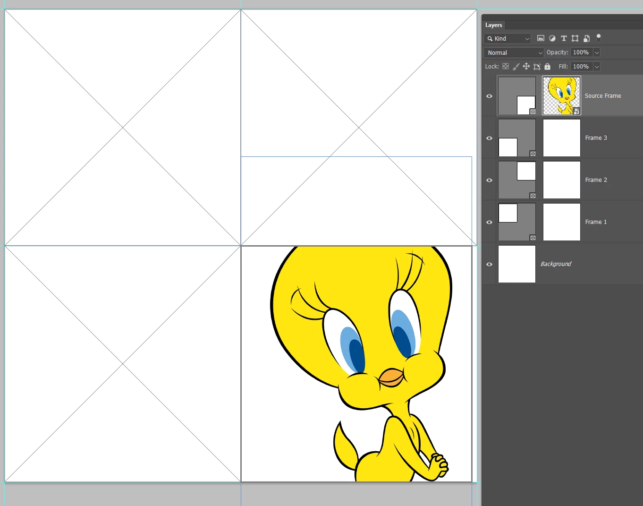
Task: Select Source Frame's Tweety content thumbnail
Action: tap(562, 96)
